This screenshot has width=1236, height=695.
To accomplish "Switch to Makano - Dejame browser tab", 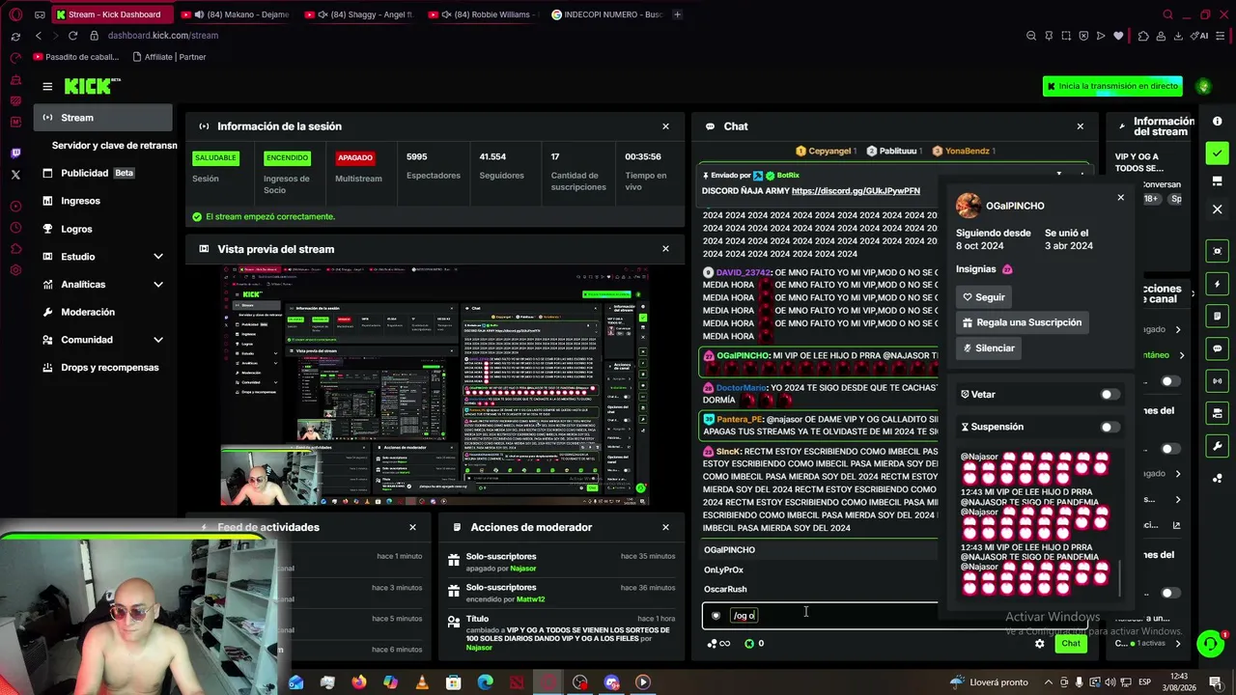I will [237, 14].
